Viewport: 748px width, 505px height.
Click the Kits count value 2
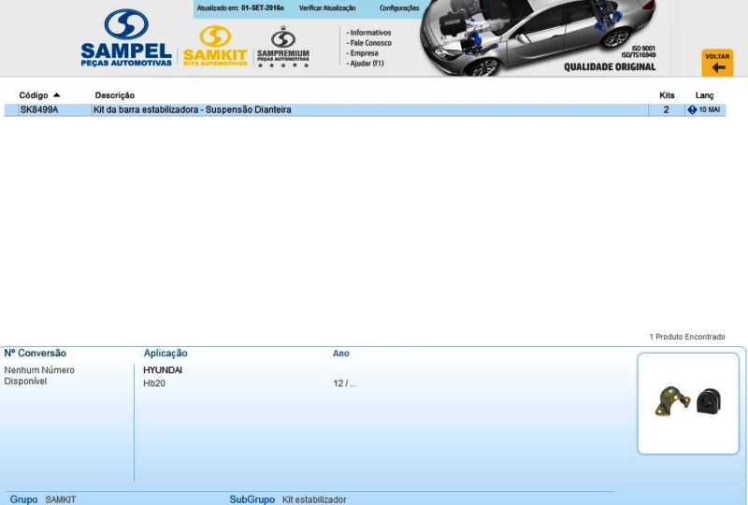click(x=667, y=110)
